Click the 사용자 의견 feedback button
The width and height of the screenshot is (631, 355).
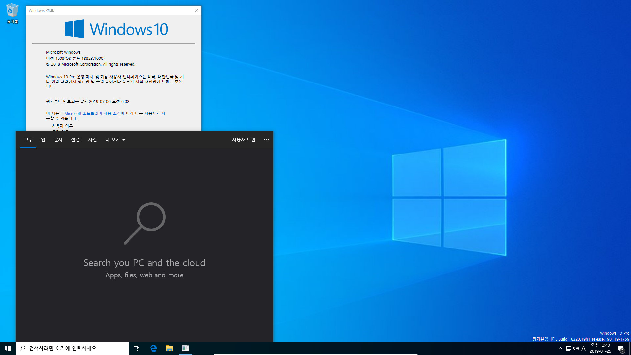[244, 140]
